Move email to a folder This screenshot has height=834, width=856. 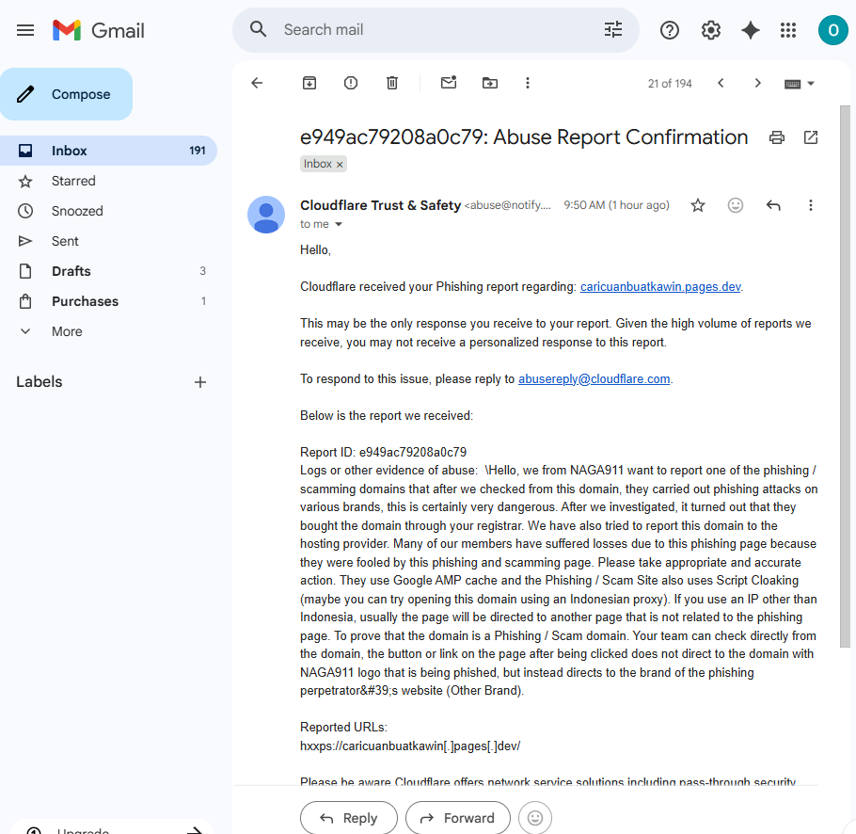tap(490, 83)
